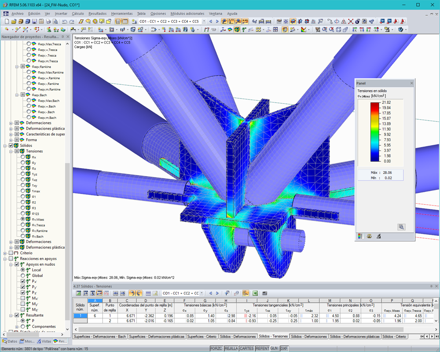Screen dimensions: 440x352
Task: Select the σv,Mises radio button under Sólidos
Action: (23, 219)
